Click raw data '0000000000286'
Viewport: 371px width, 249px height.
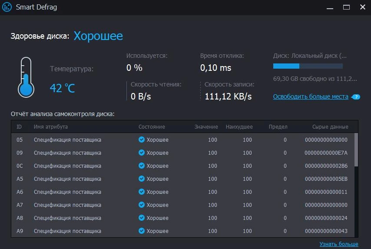326,166
